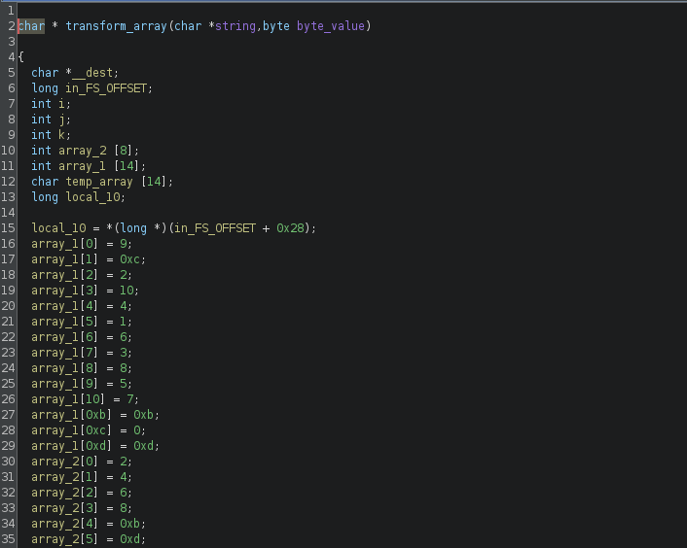Click the string parameter in signature
This screenshot has width=687, height=548.
(x=235, y=26)
